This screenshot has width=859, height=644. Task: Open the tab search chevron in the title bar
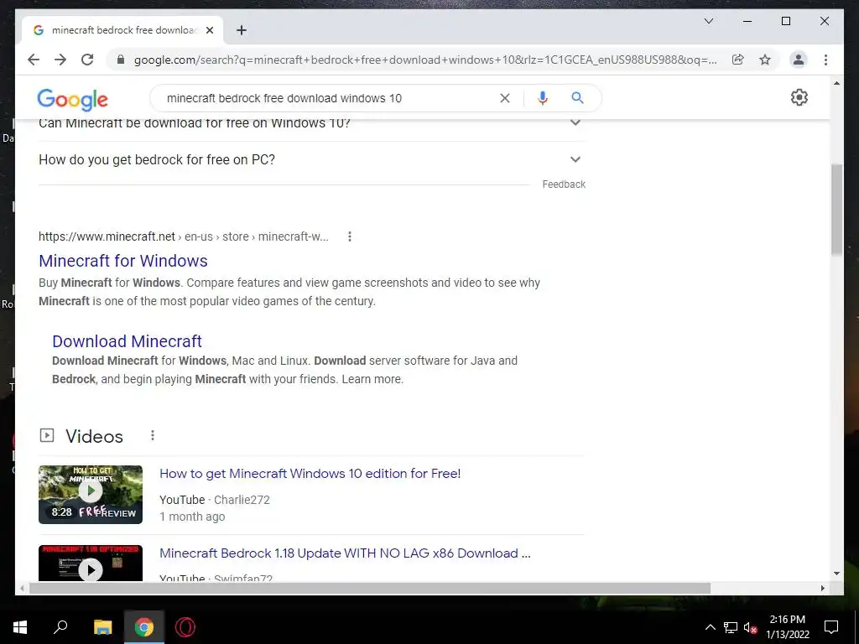click(x=708, y=21)
